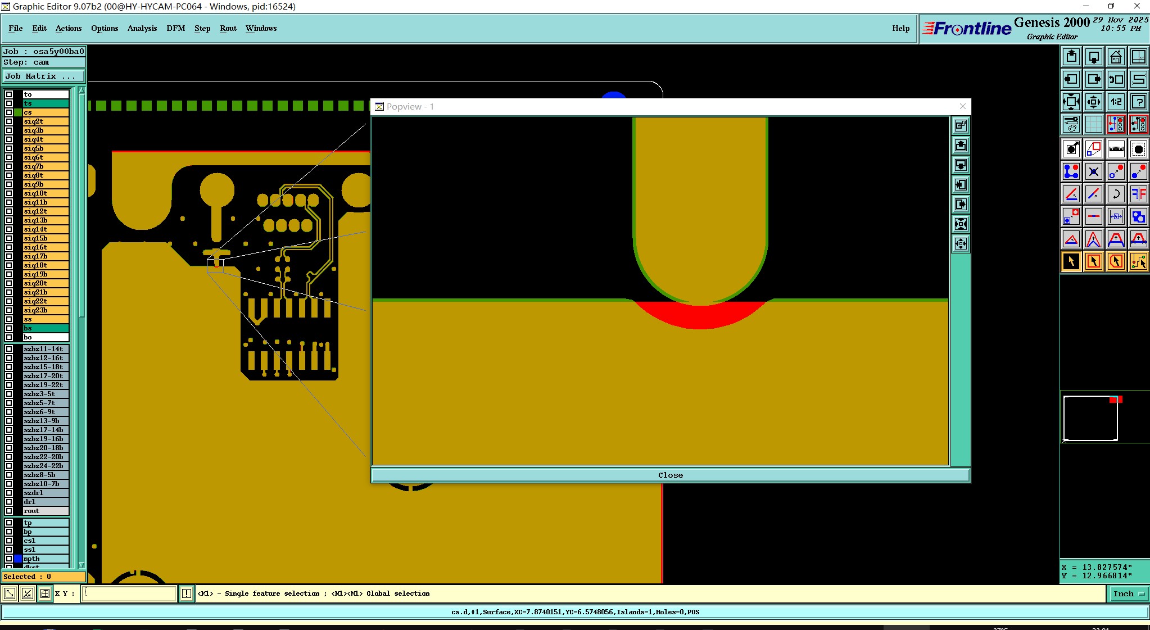
Task: Click the X Y coordinate input field
Action: point(129,593)
